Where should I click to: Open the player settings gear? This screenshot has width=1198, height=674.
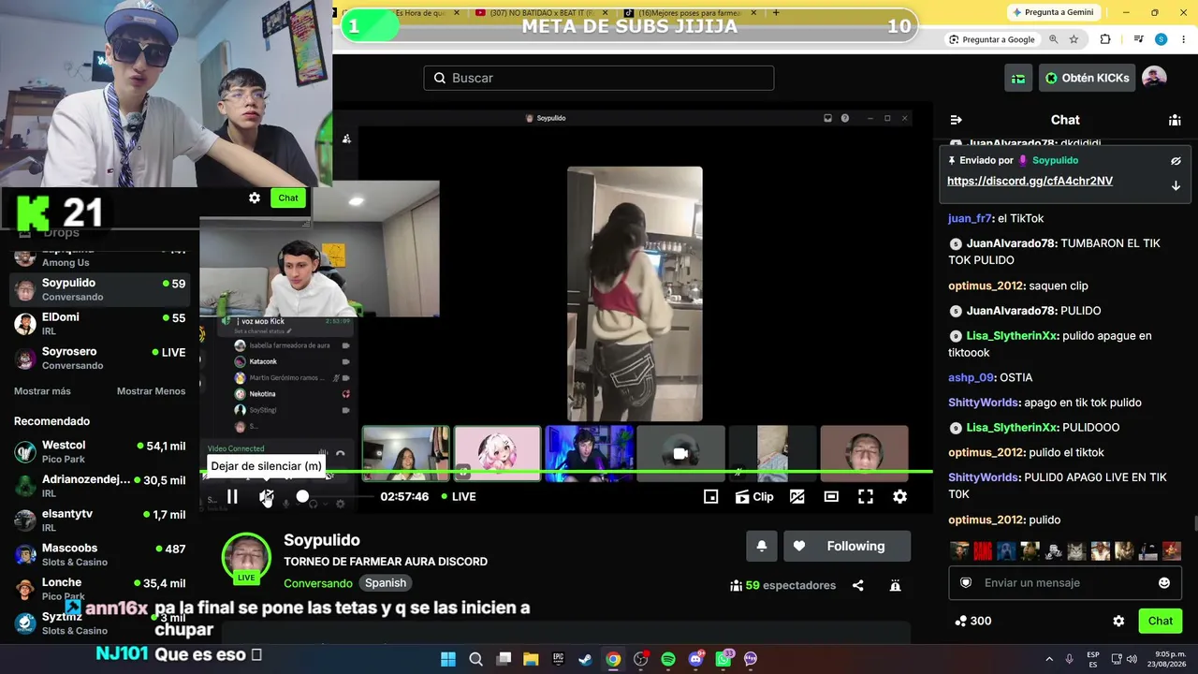(899, 497)
